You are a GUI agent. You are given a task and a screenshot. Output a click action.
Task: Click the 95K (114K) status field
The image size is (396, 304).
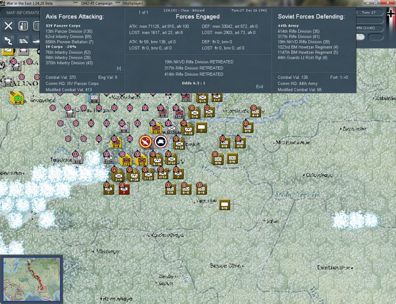pyautogui.click(x=365, y=28)
